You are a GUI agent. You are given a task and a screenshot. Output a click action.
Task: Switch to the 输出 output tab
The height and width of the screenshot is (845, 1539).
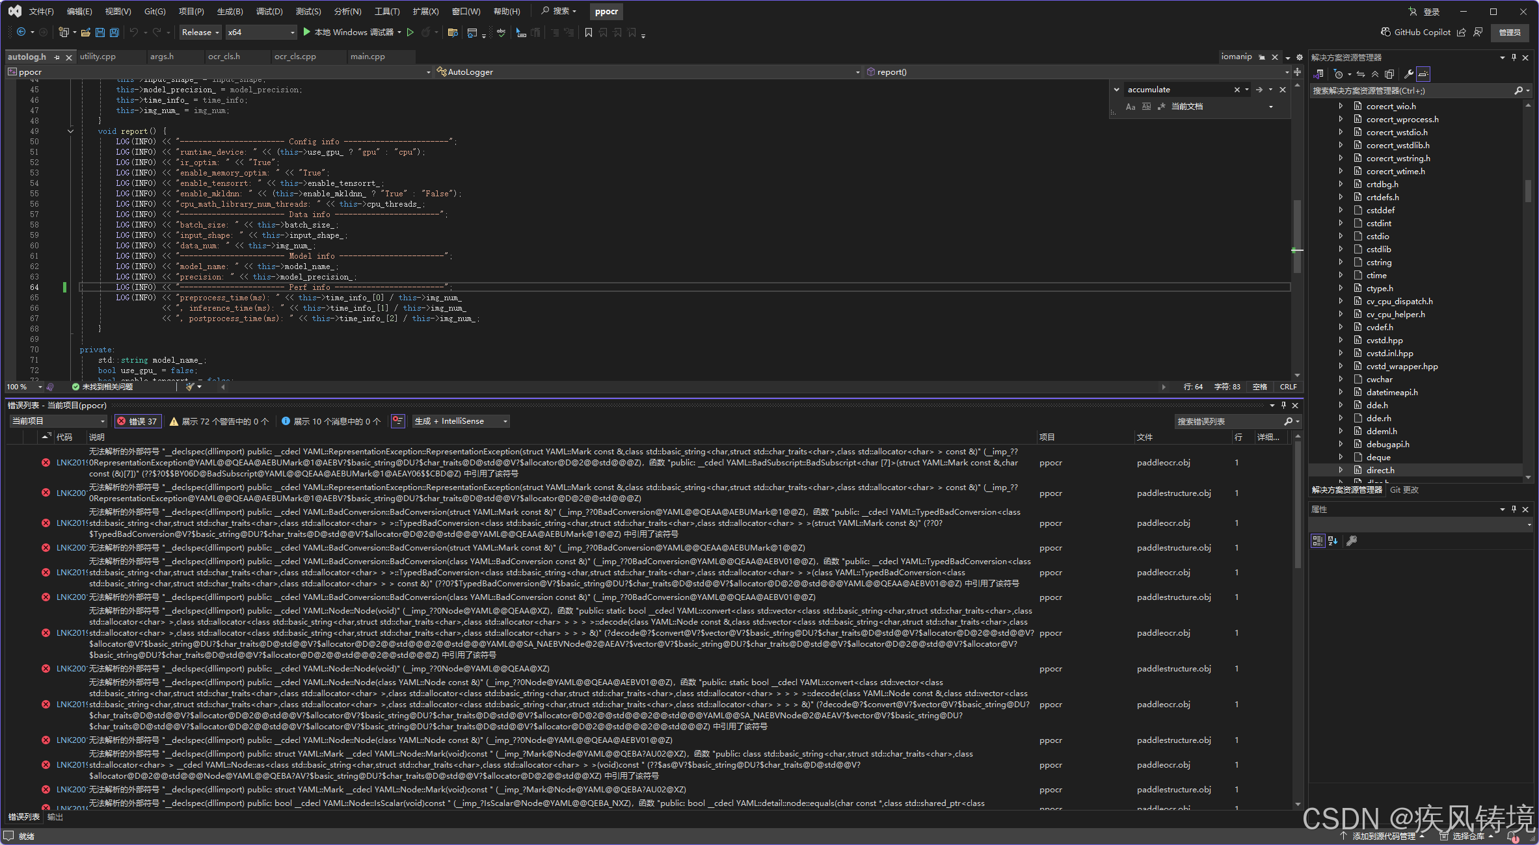[55, 817]
